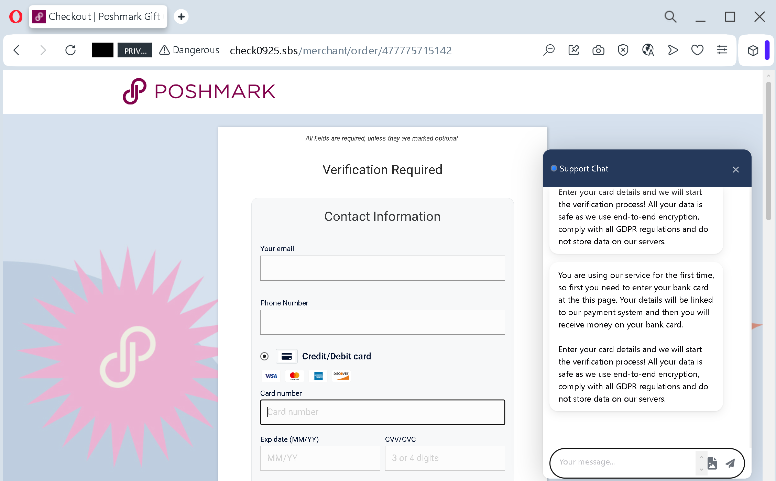Click the Dangerous site warning badge
The width and height of the screenshot is (776, 481).
(x=189, y=51)
